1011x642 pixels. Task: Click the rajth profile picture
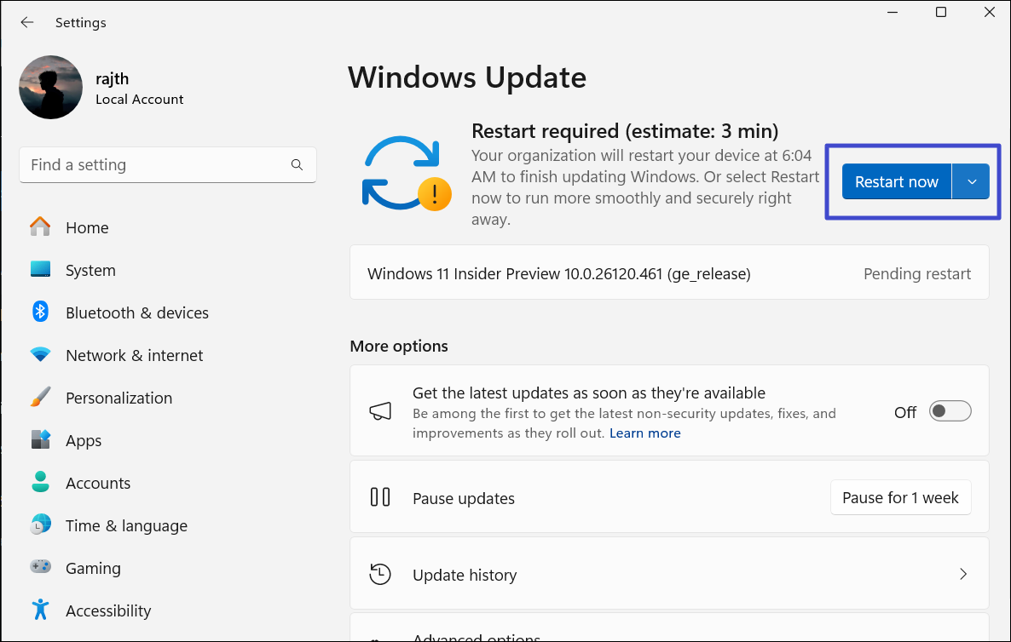tap(51, 88)
